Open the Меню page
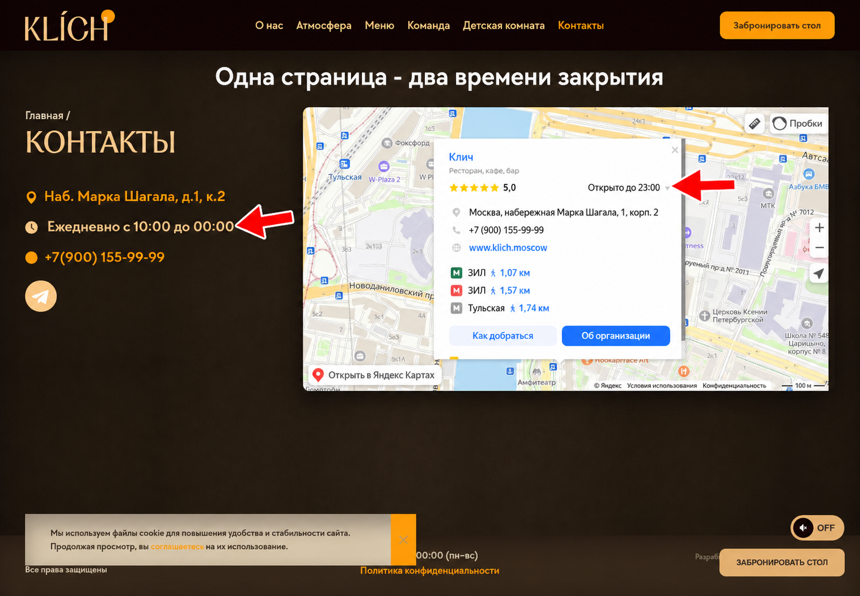This screenshot has width=860, height=596. point(380,26)
